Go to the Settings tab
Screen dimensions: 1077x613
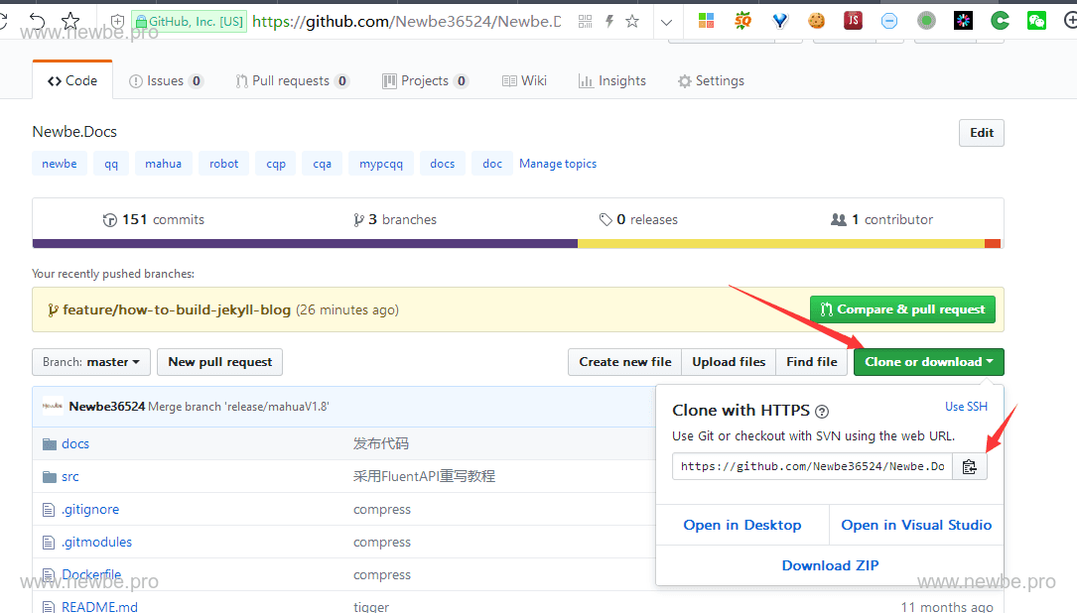click(x=711, y=81)
